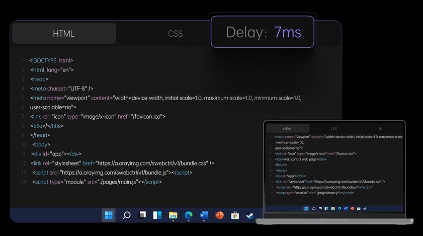Click the Start button on laptop taskbar

click(306, 208)
